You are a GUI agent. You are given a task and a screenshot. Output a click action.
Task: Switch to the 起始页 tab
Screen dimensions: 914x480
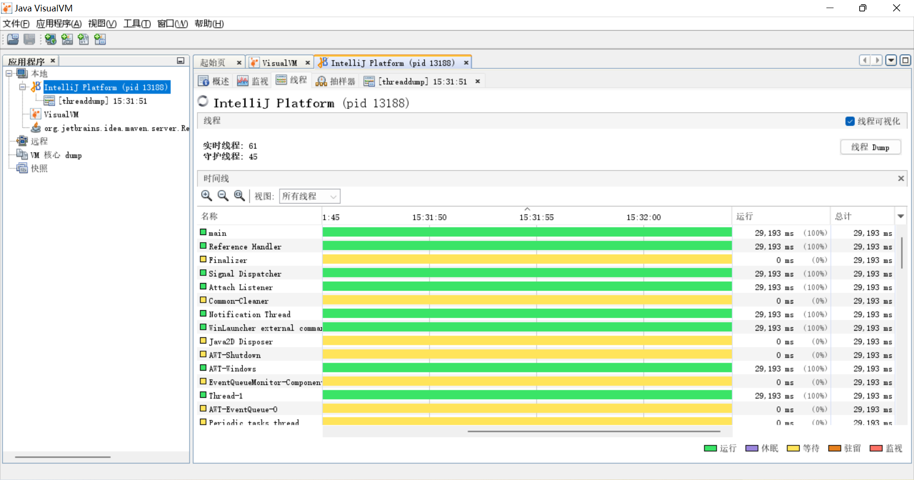pos(213,63)
